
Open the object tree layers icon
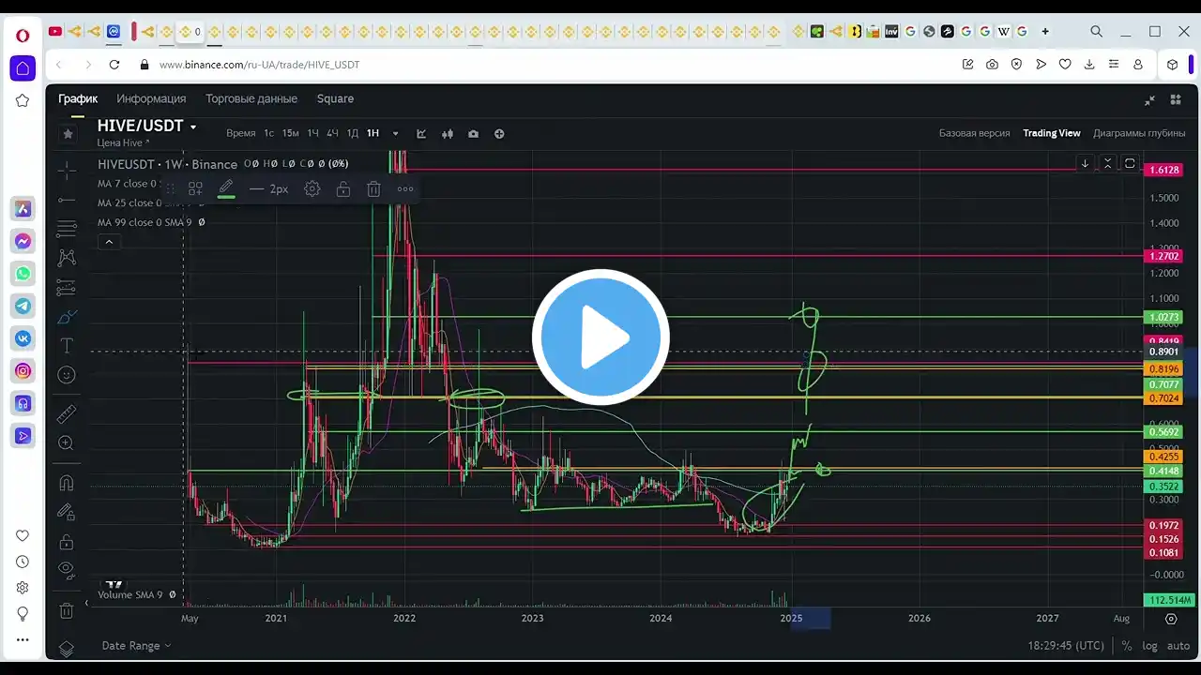pos(67,648)
